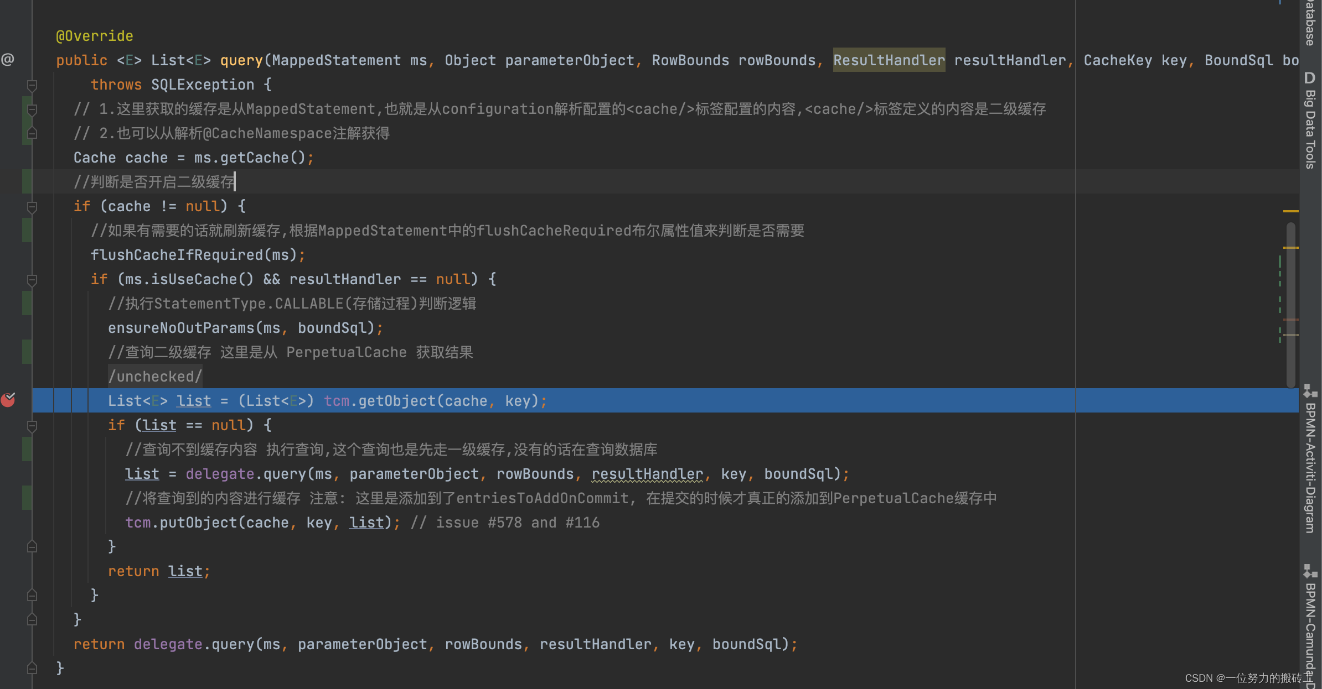The height and width of the screenshot is (689, 1322).
Task: Click the override gutter icon beside query method
Action: click(8, 60)
